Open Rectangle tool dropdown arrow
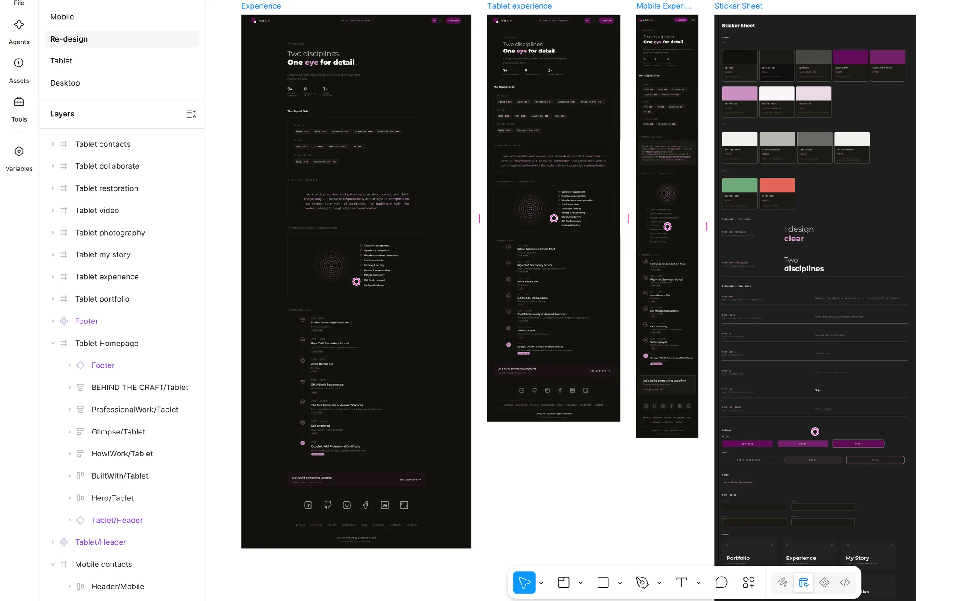Viewport: 961px width, 601px height. (x=620, y=583)
